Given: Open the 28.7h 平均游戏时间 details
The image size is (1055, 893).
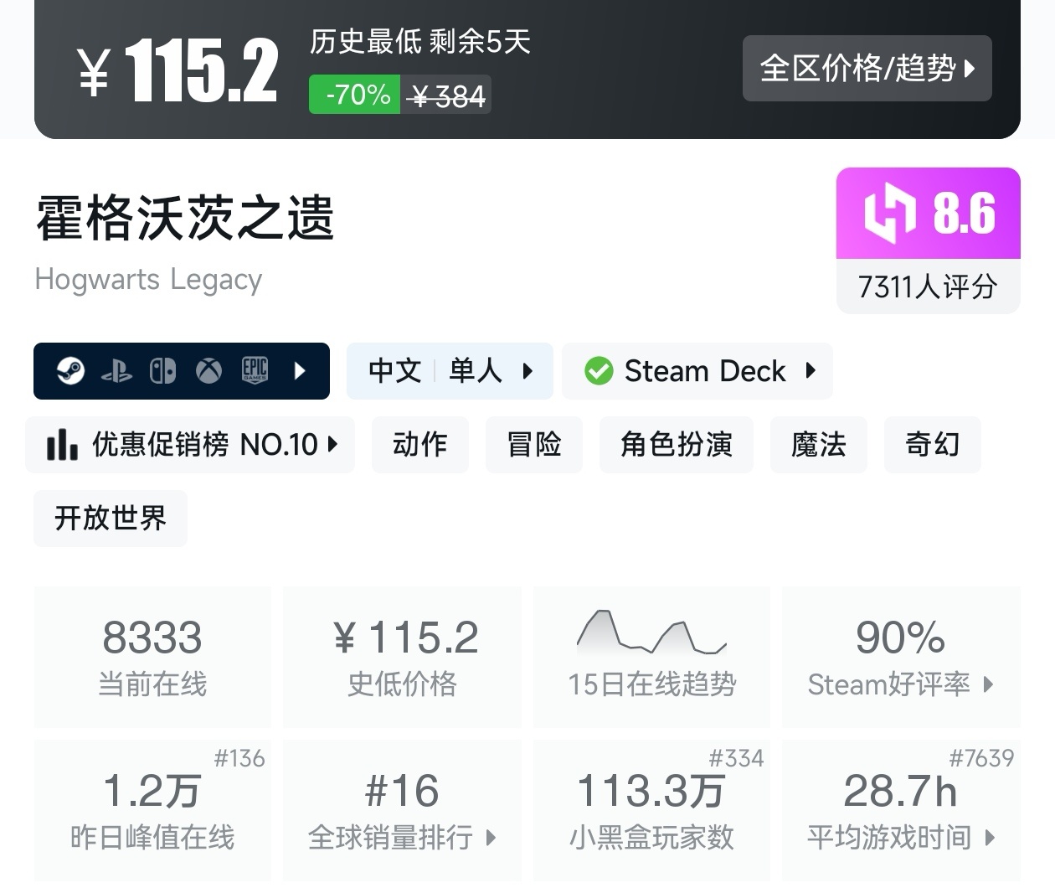Looking at the screenshot, I should (901, 810).
